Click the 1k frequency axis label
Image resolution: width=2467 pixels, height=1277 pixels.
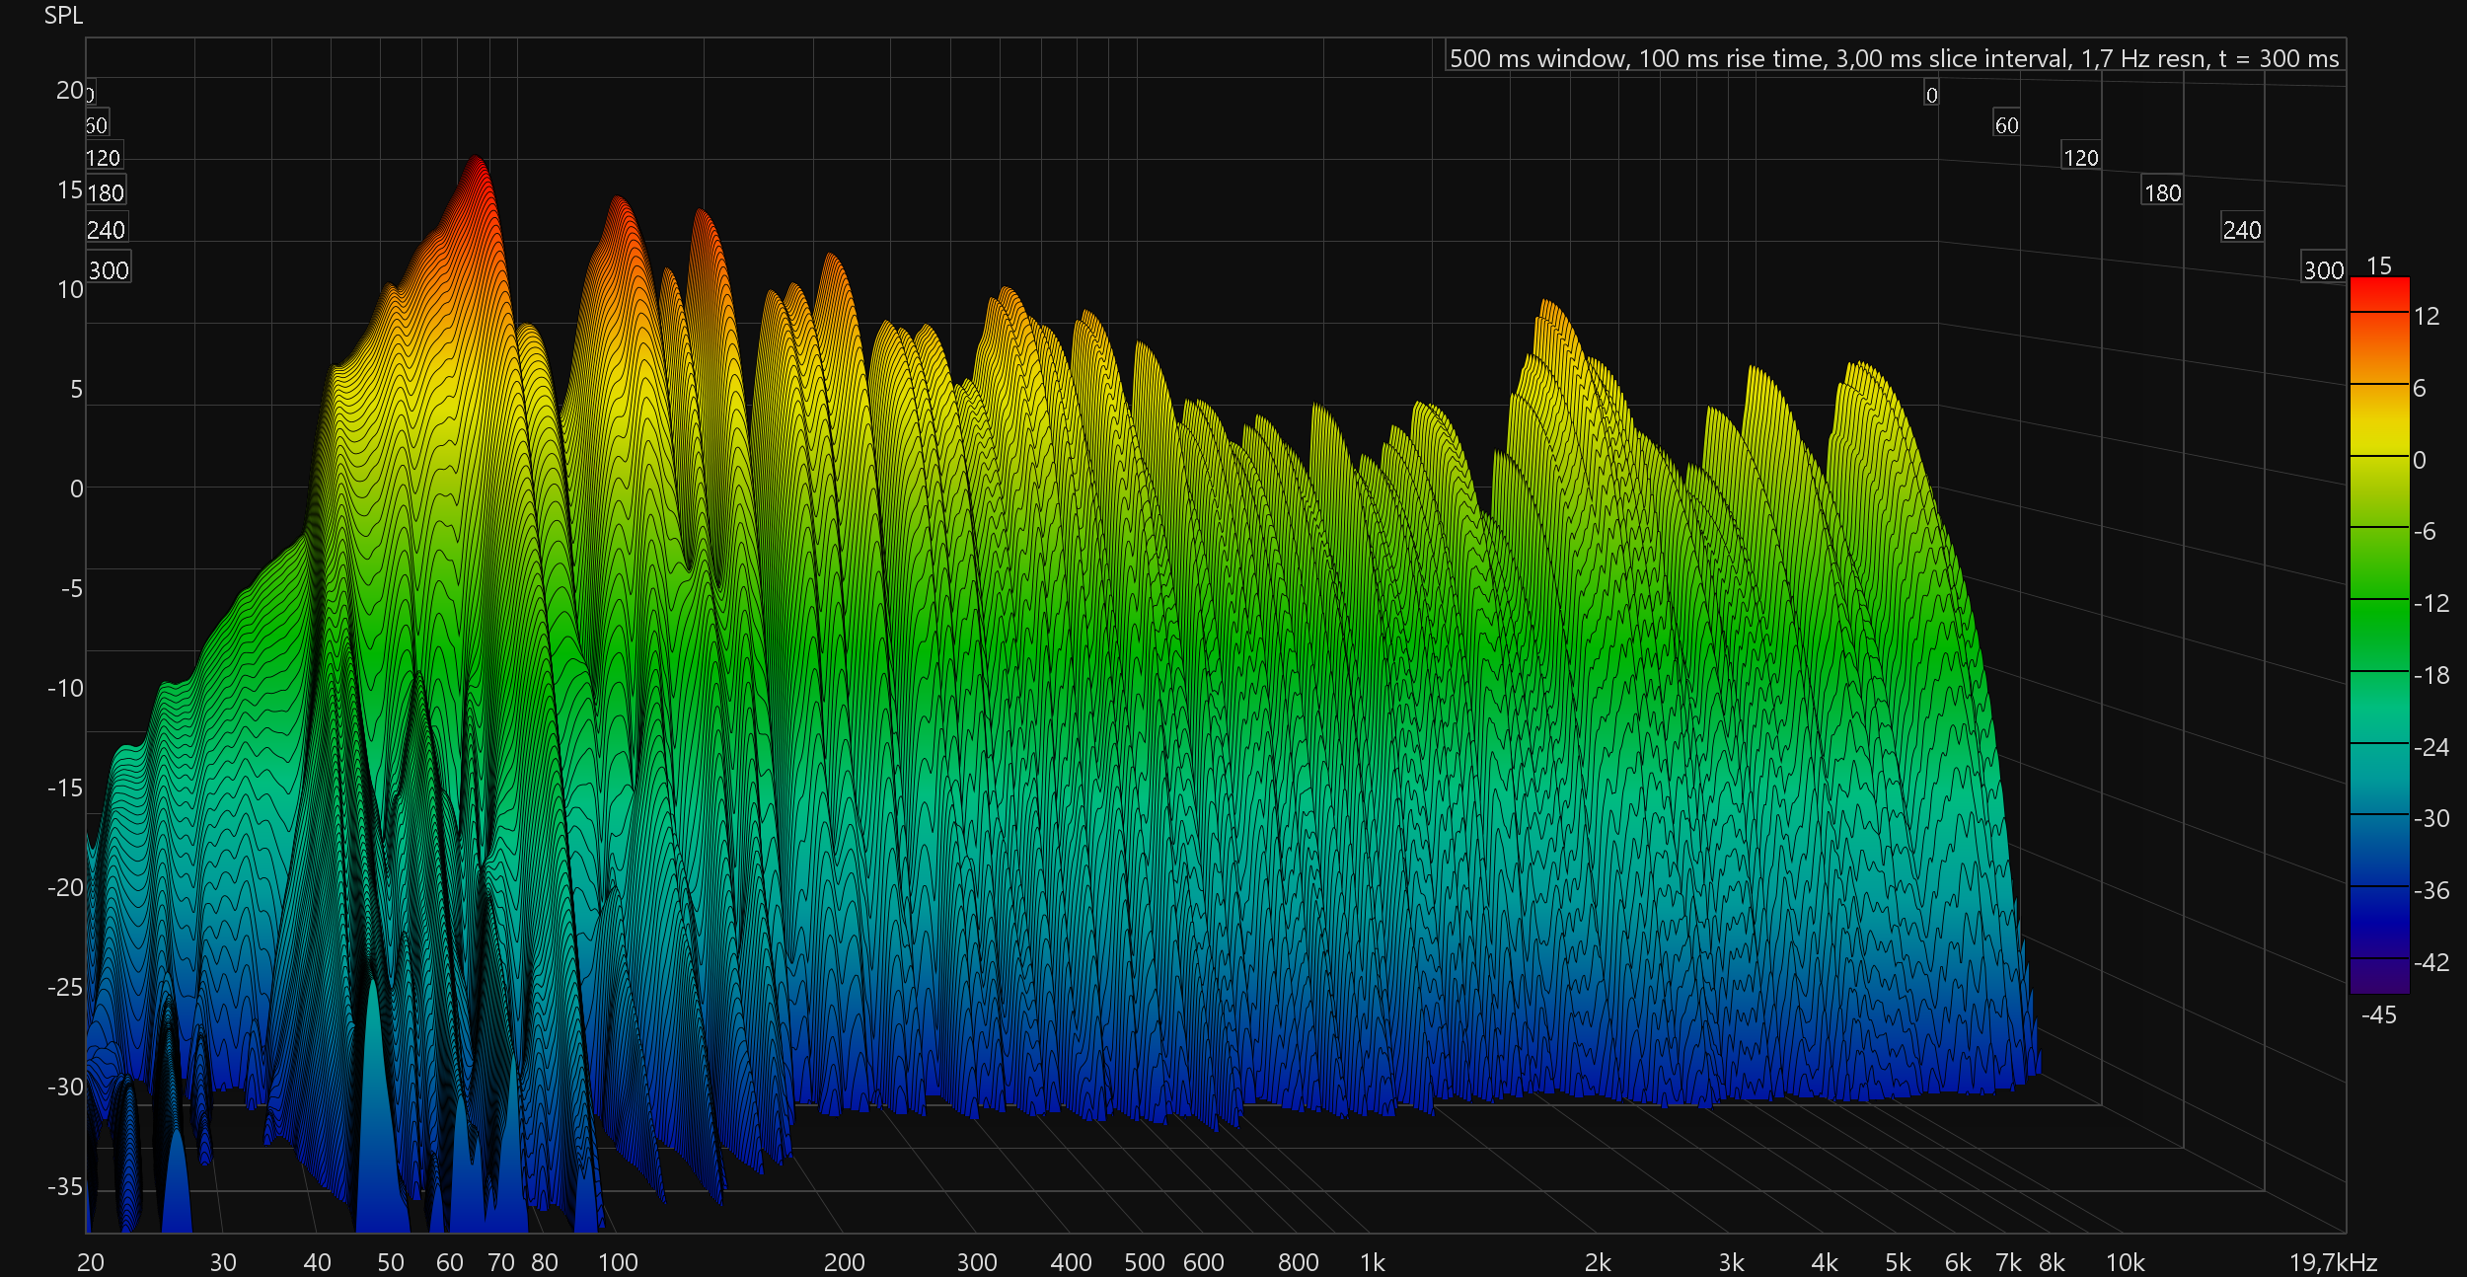[x=1372, y=1262]
